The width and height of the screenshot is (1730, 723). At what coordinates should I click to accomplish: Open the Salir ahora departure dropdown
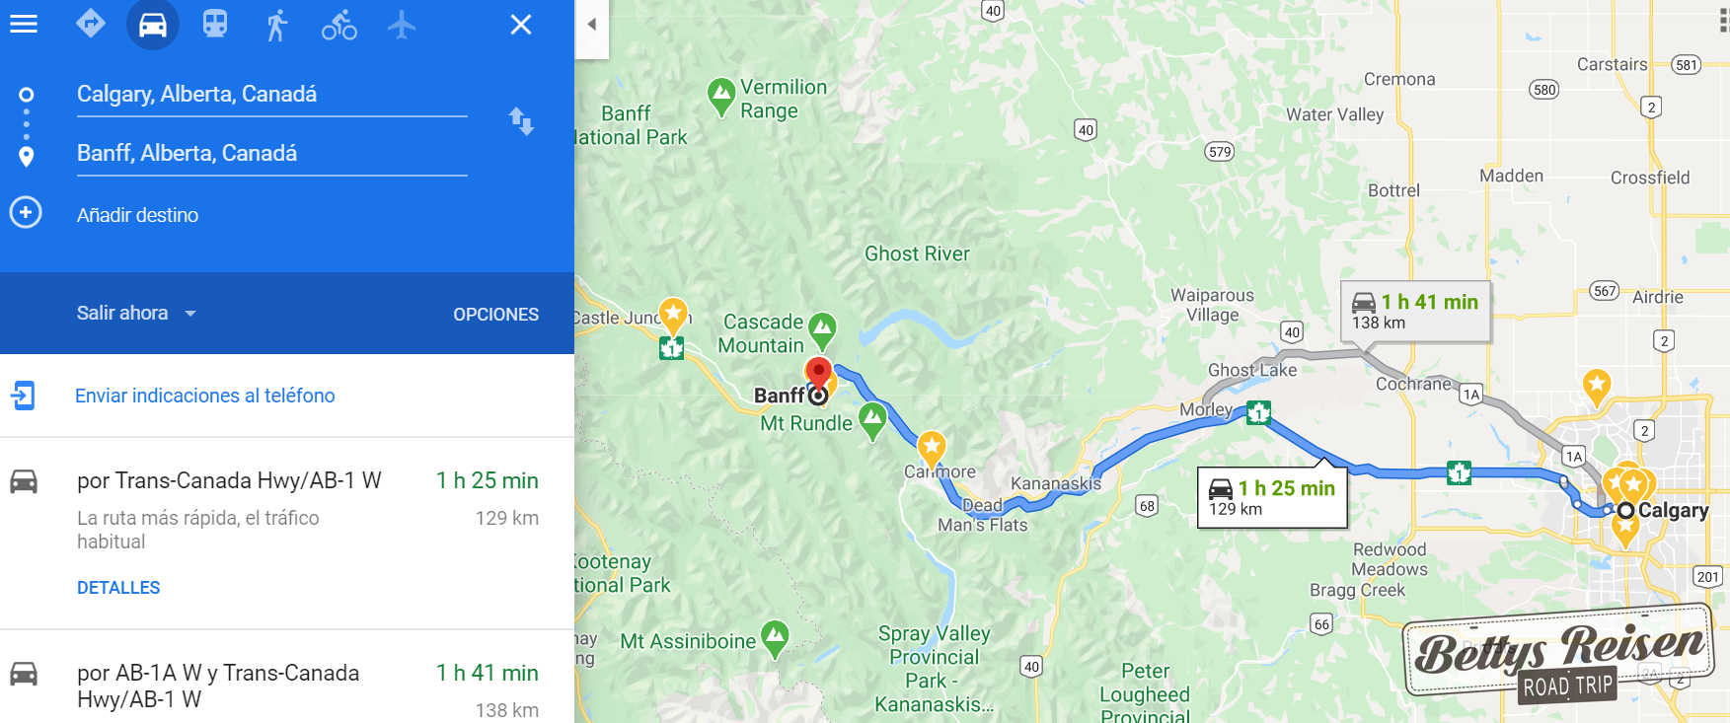click(x=136, y=313)
